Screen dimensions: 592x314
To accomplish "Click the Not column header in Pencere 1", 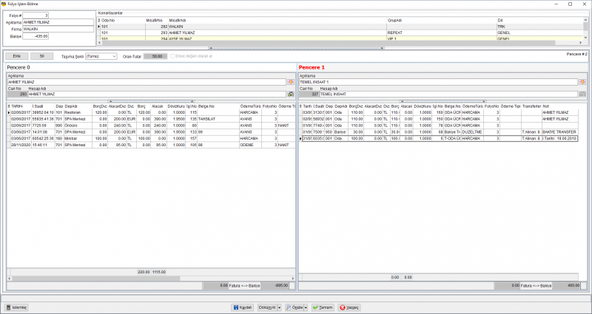I will coord(560,106).
